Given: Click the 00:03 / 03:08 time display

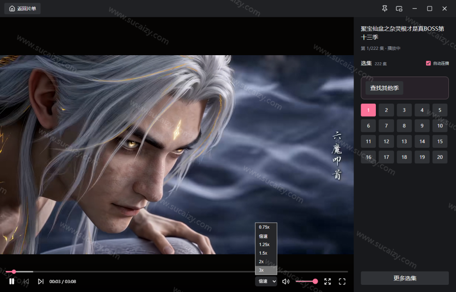Looking at the screenshot, I should click(x=62, y=281).
